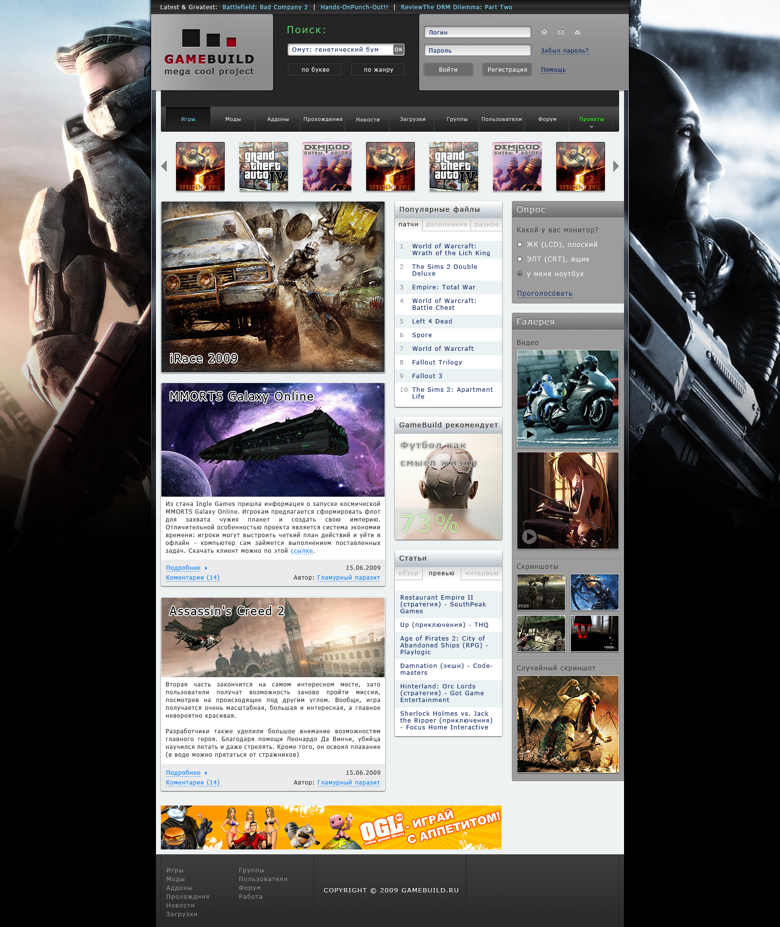The height and width of the screenshot is (927, 780).
Task: Select the 'ЖК (LCD), плоский' poll option
Action: 520,244
